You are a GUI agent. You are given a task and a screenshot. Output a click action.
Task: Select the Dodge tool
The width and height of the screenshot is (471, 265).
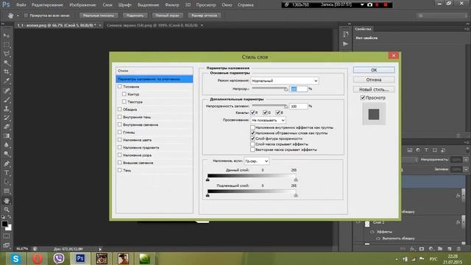pos(7,154)
